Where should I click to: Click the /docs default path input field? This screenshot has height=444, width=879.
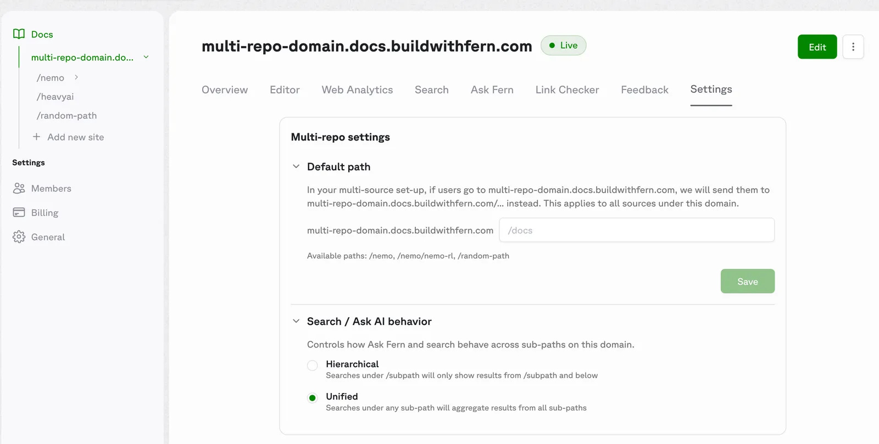click(637, 230)
